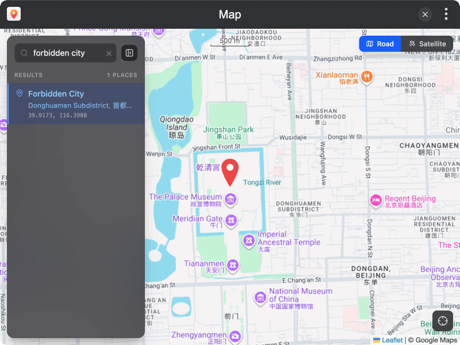Click the Wenjin St label
The image size is (460, 345).
[159, 154]
